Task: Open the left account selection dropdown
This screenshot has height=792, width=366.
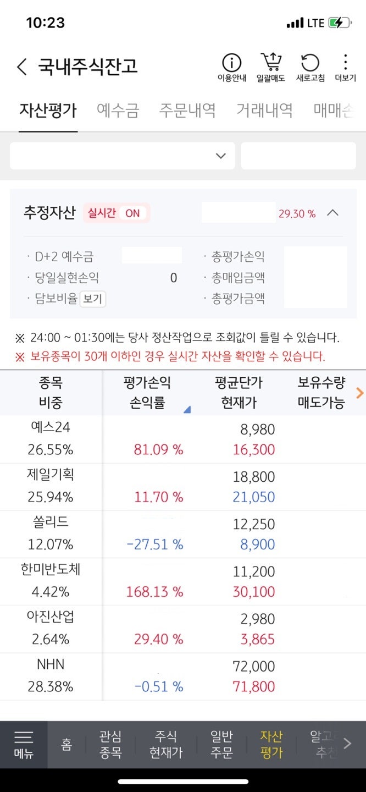Action: tap(121, 156)
